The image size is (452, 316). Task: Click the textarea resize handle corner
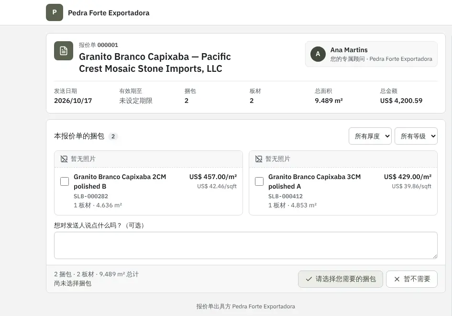(x=435, y=256)
